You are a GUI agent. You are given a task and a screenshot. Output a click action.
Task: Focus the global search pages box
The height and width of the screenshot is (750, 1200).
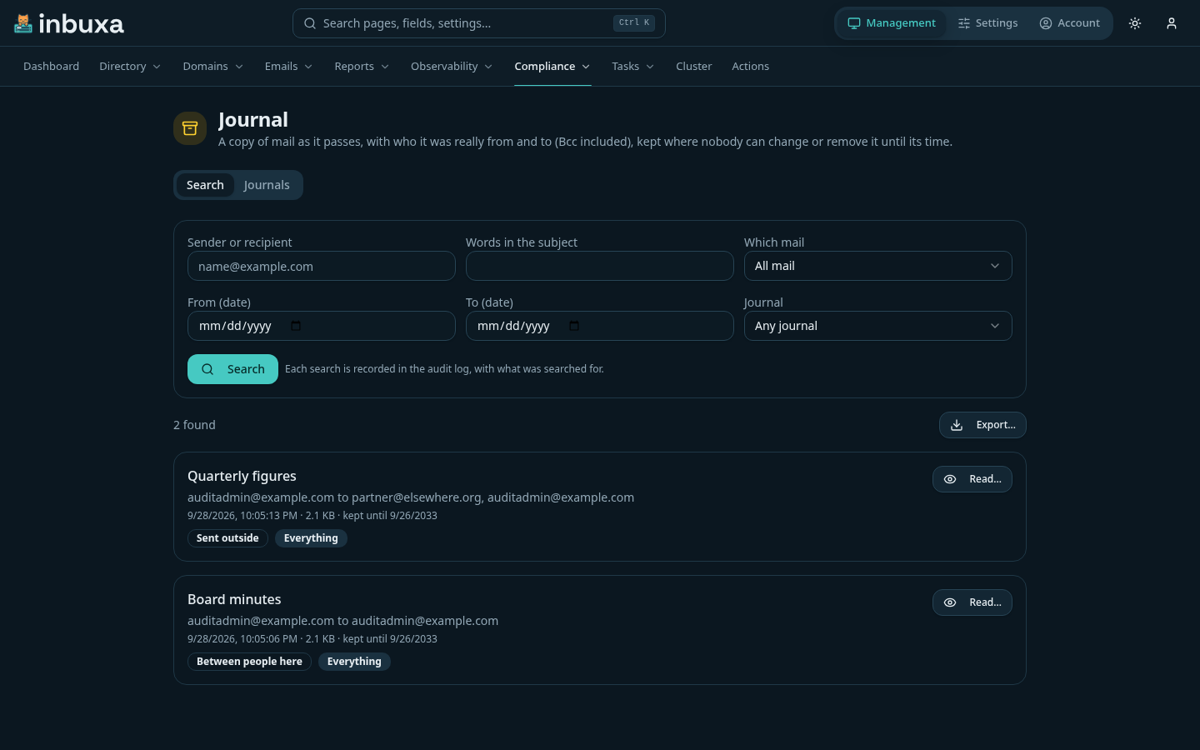click(x=478, y=23)
